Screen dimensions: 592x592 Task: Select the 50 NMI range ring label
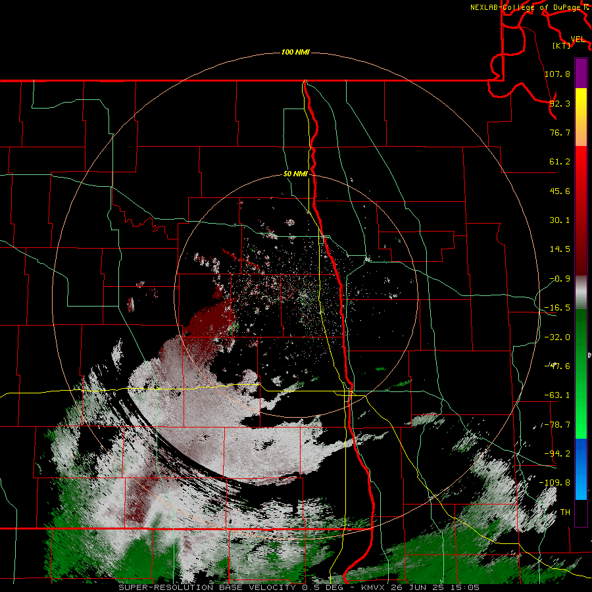(x=295, y=174)
